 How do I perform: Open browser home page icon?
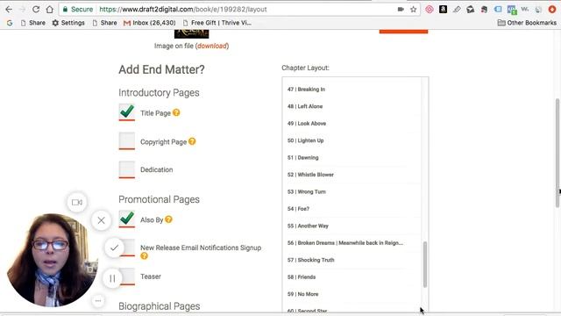point(50,10)
